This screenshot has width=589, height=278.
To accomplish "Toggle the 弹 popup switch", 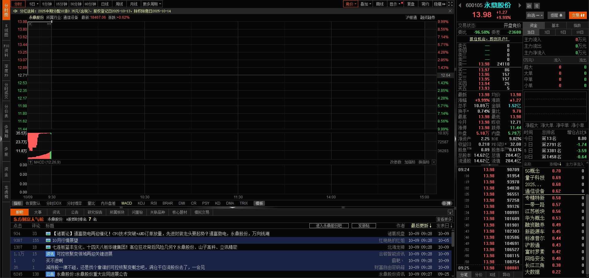I will point(447,203).
